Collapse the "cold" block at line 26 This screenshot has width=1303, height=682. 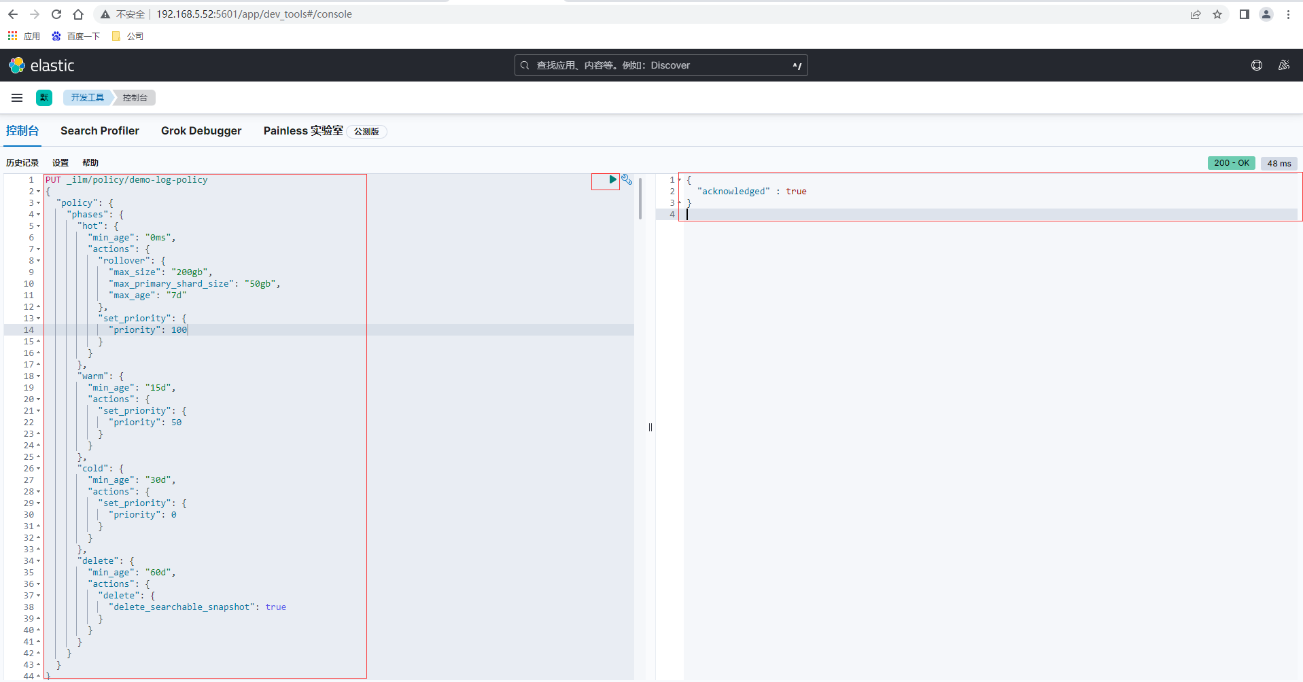click(38, 469)
